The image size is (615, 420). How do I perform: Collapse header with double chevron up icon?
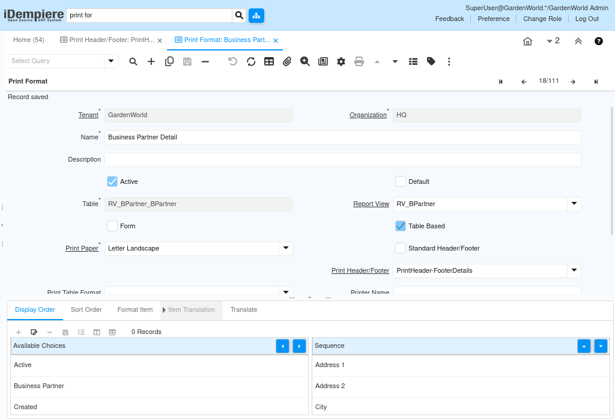point(578,41)
